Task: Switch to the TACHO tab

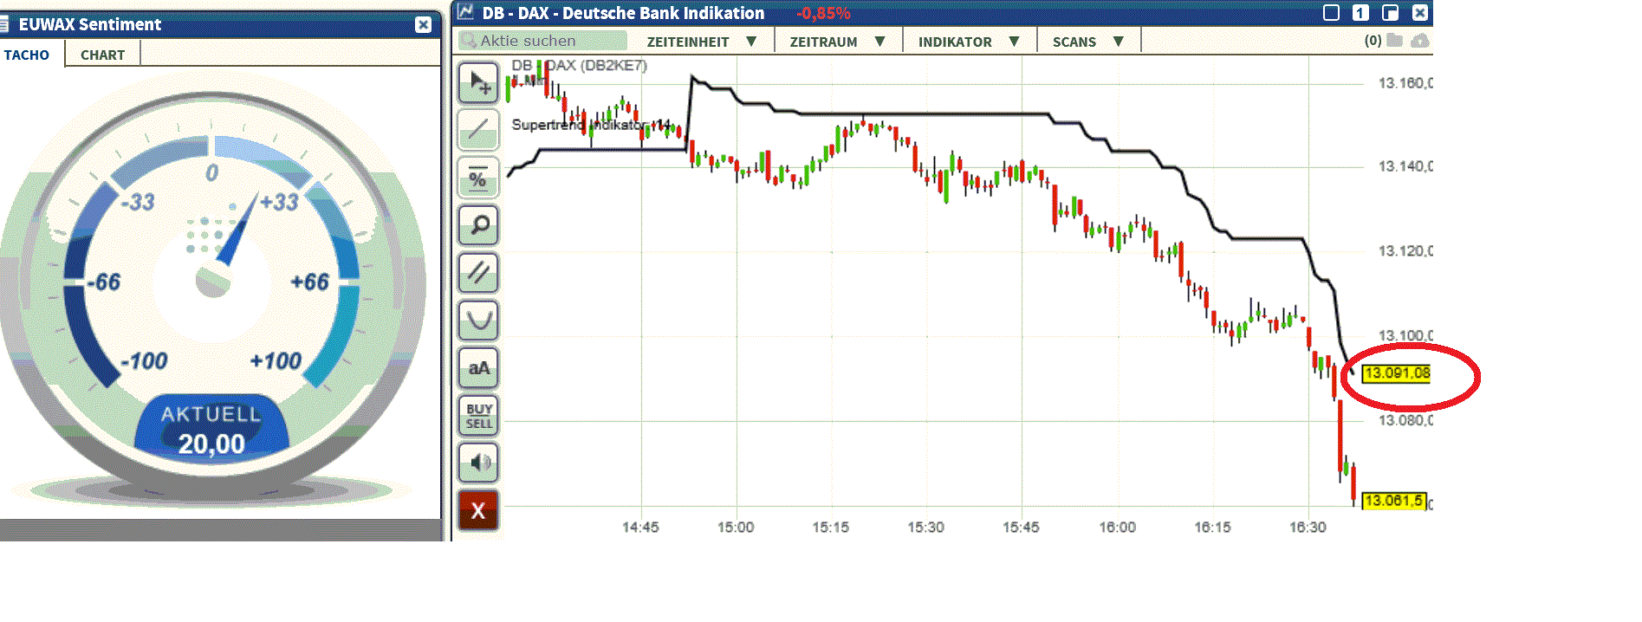Action: point(27,55)
